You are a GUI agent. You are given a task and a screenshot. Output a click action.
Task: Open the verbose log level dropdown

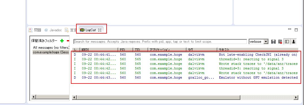coord(266,42)
